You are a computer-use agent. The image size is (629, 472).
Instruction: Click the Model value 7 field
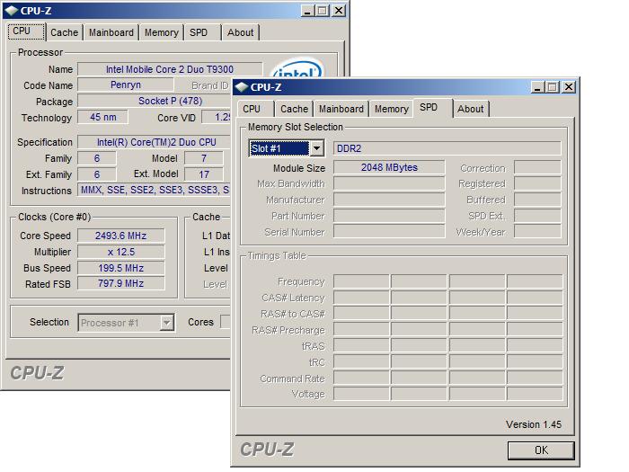pyautogui.click(x=204, y=158)
